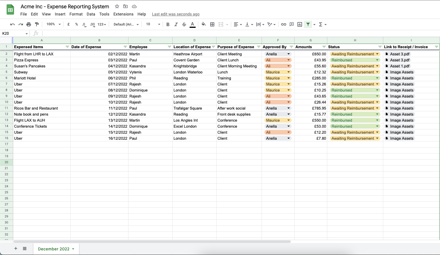Toggle italic formatting

[176, 24]
